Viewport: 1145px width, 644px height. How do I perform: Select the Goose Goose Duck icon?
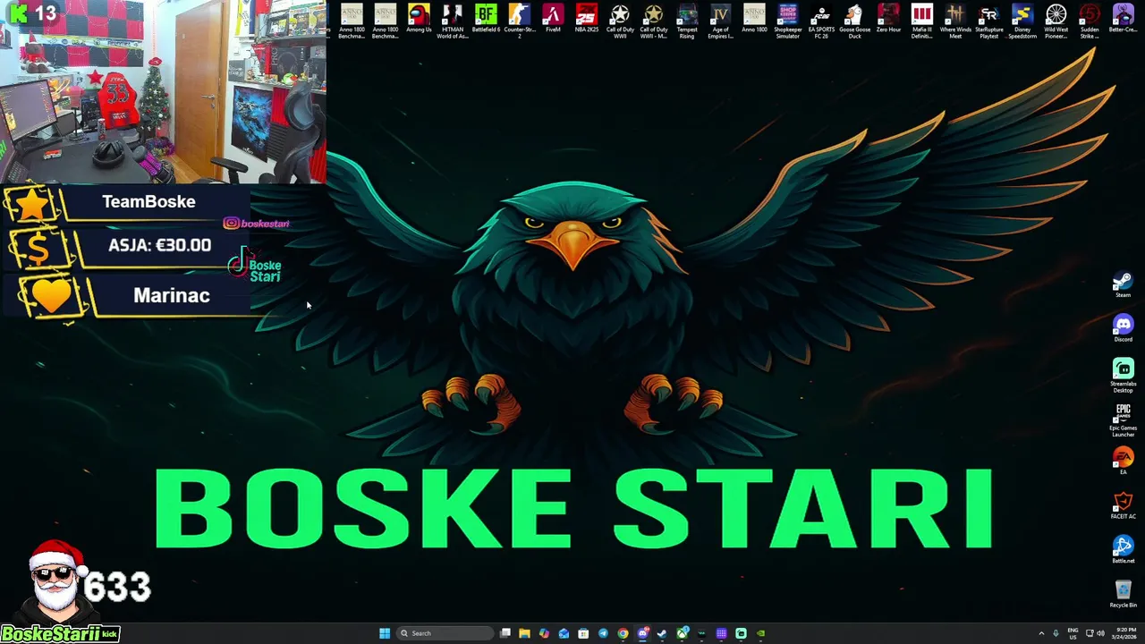click(854, 21)
